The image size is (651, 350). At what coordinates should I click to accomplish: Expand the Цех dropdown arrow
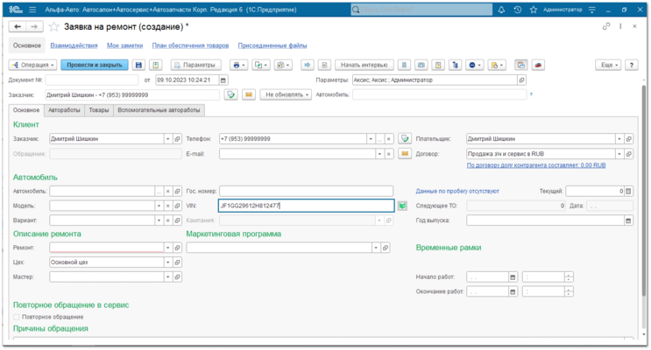167,262
